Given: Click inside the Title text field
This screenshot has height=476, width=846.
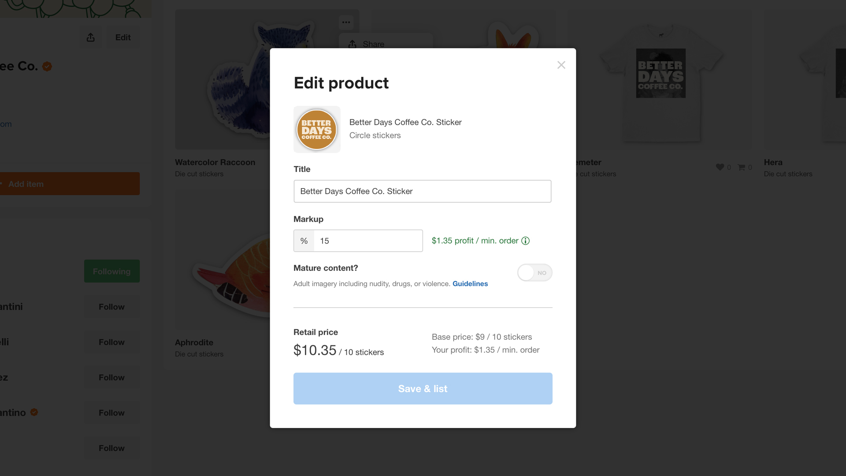Looking at the screenshot, I should pyautogui.click(x=422, y=191).
